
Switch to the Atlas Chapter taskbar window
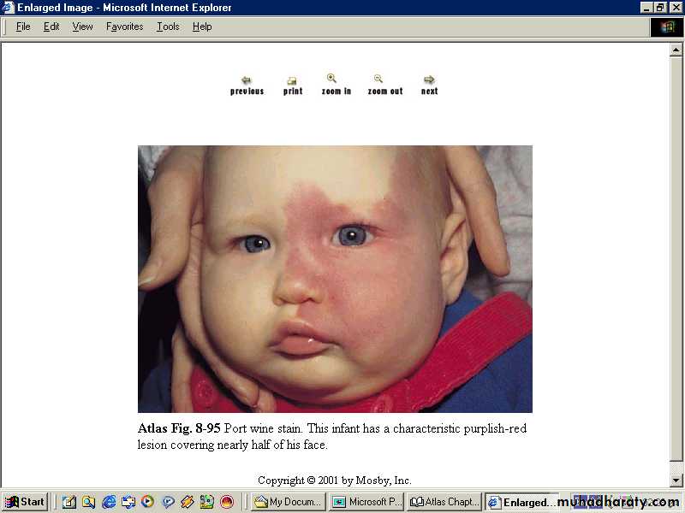pyautogui.click(x=444, y=502)
